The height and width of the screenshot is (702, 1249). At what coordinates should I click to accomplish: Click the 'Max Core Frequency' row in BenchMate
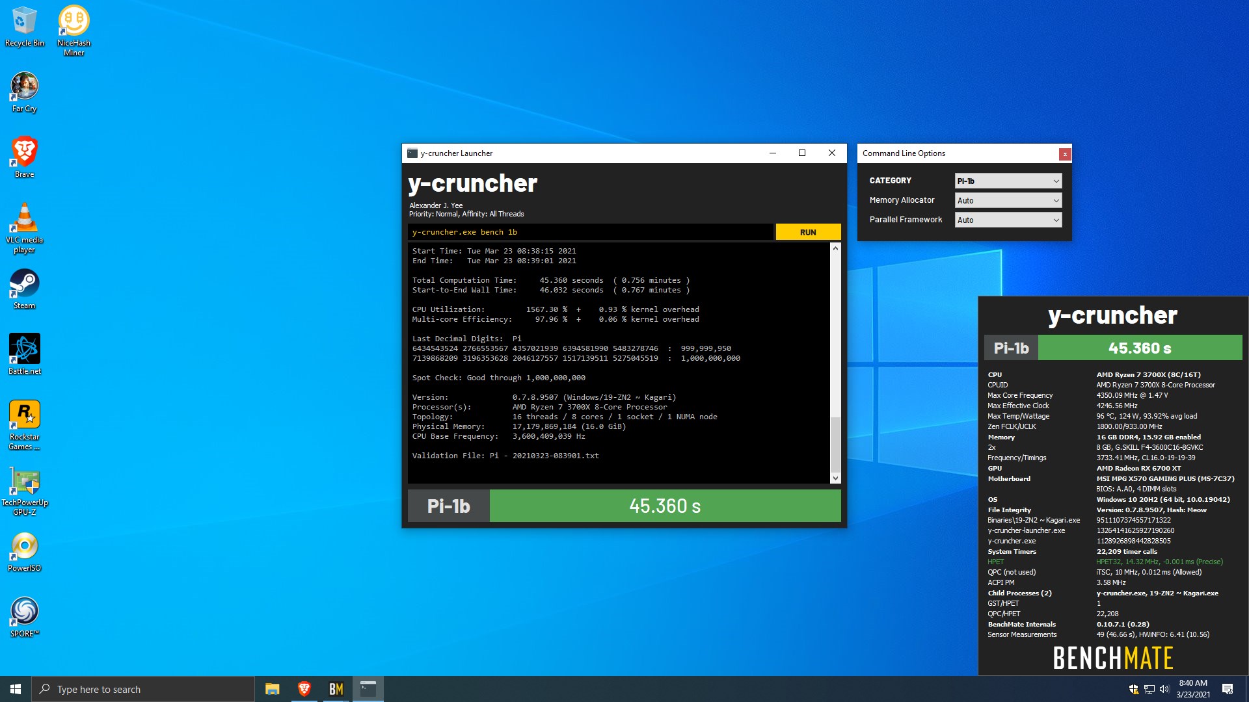(1078, 395)
